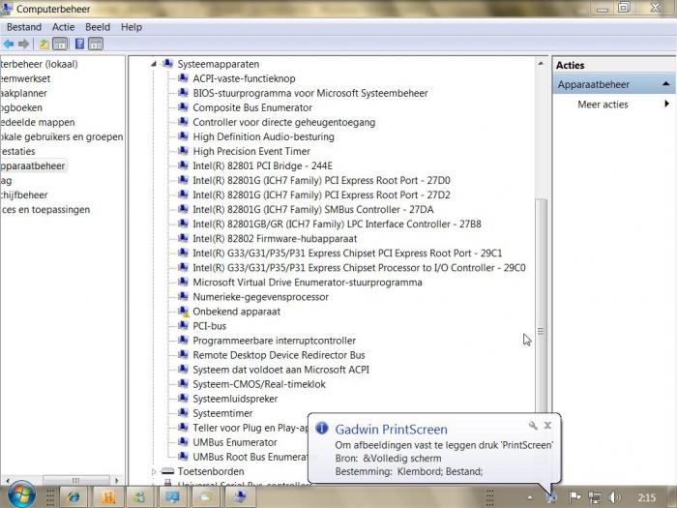Open the Help menu

coord(132,27)
